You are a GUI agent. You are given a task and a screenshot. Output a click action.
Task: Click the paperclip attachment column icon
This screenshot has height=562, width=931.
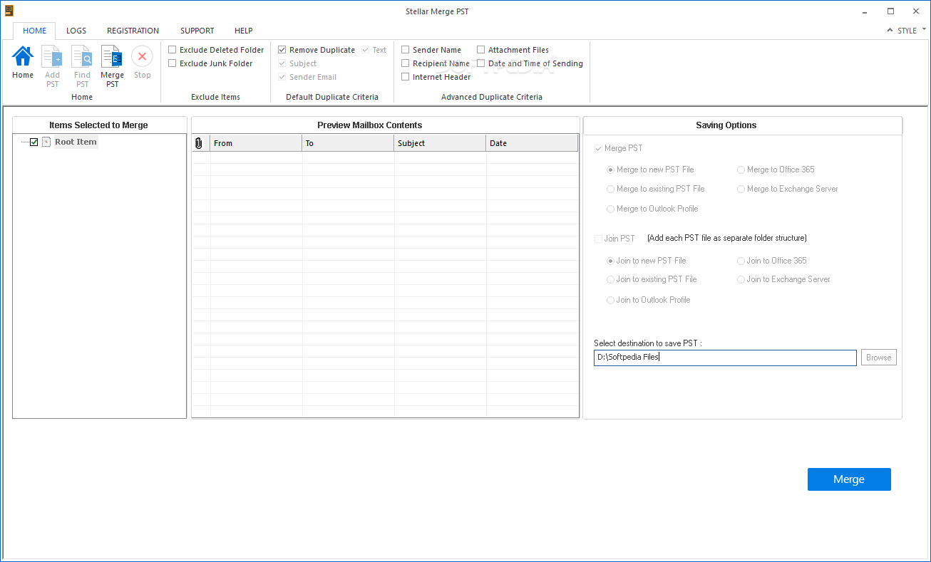click(x=199, y=143)
